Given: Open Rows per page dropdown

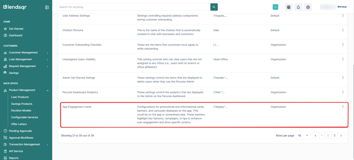Looking at the screenshot, I should click(303, 136).
